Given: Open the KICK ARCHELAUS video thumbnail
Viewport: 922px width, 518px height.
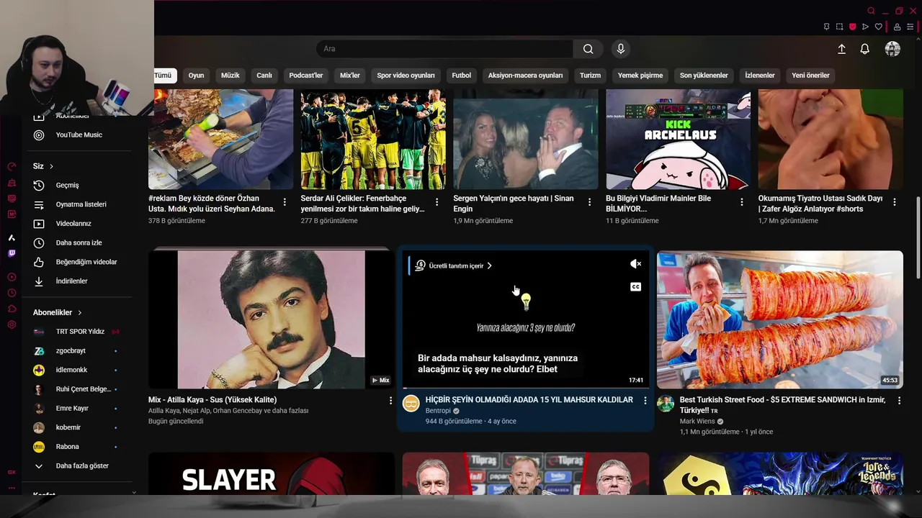Looking at the screenshot, I should [678, 139].
